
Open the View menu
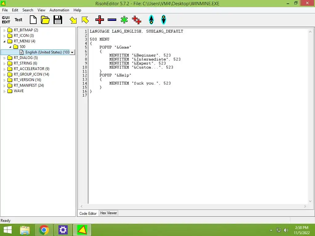click(x=42, y=10)
